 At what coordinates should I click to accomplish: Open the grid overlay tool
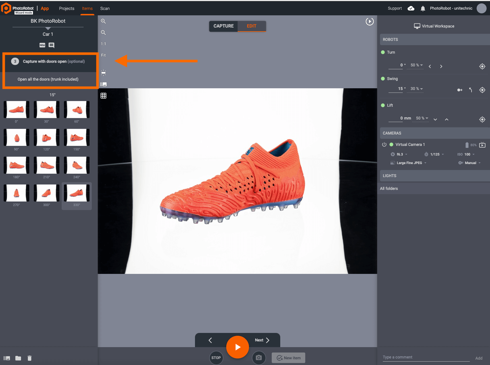(103, 96)
